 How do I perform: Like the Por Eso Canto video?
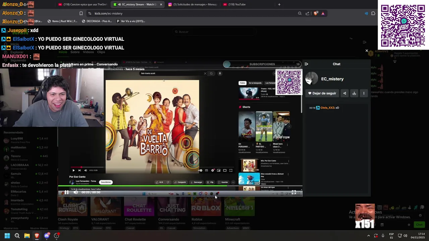point(160,182)
